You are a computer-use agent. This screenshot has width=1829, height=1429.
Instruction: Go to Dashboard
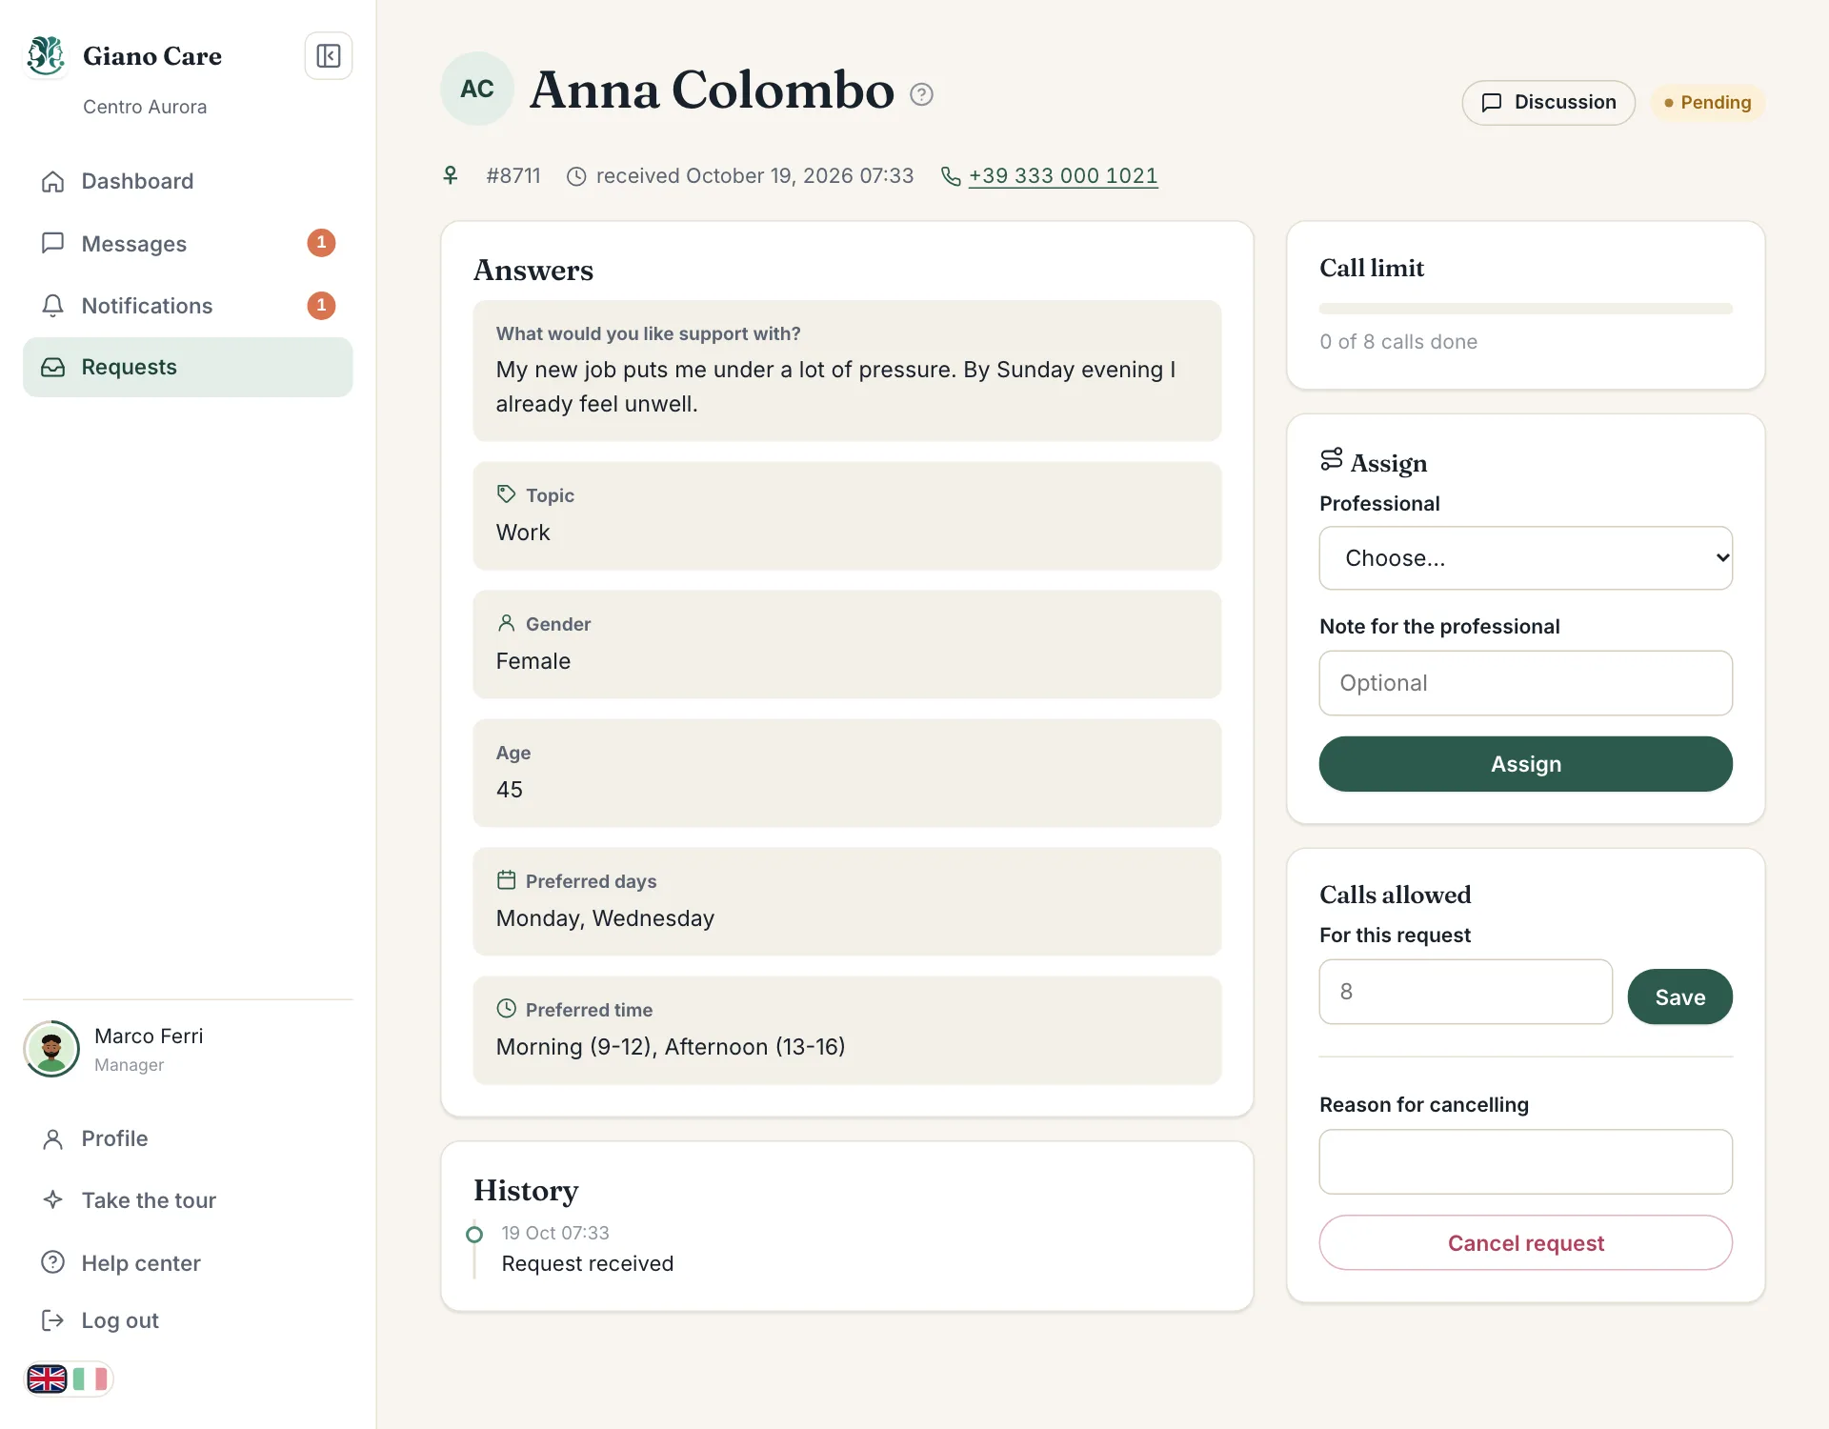click(x=188, y=181)
